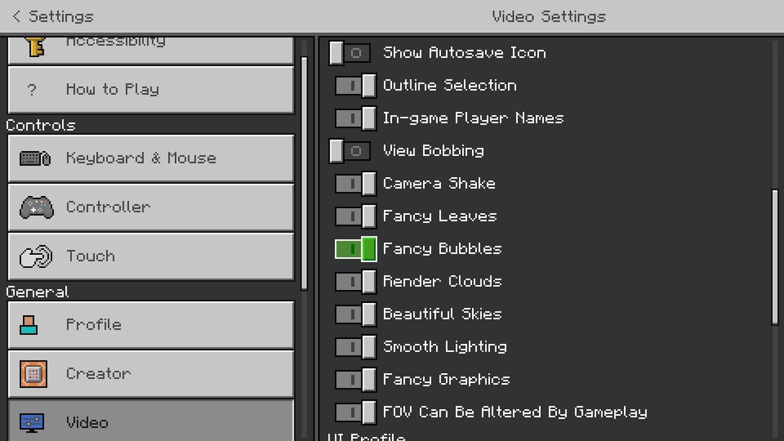Select the gamepad icon for Controller settings
The width and height of the screenshot is (784, 441).
click(x=35, y=207)
